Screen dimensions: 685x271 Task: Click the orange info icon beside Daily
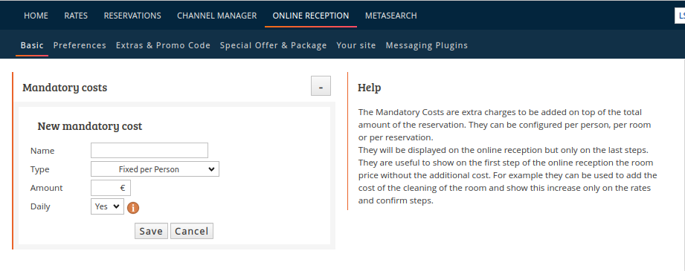[x=133, y=208]
